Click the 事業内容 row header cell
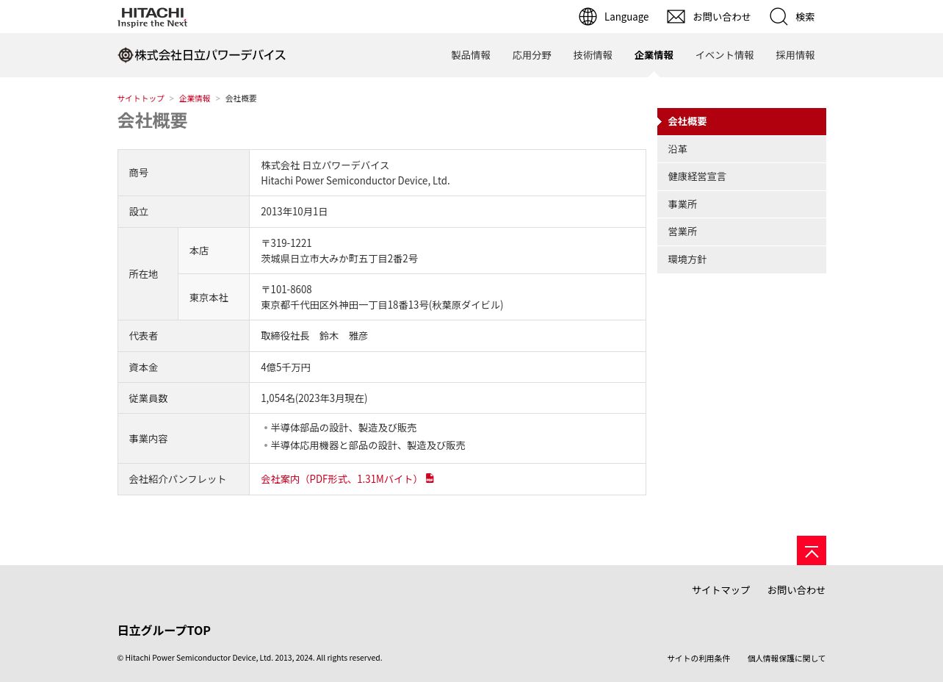943x682 pixels. (184, 439)
